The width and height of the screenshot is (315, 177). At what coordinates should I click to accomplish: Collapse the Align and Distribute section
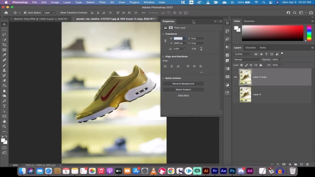[163, 57]
